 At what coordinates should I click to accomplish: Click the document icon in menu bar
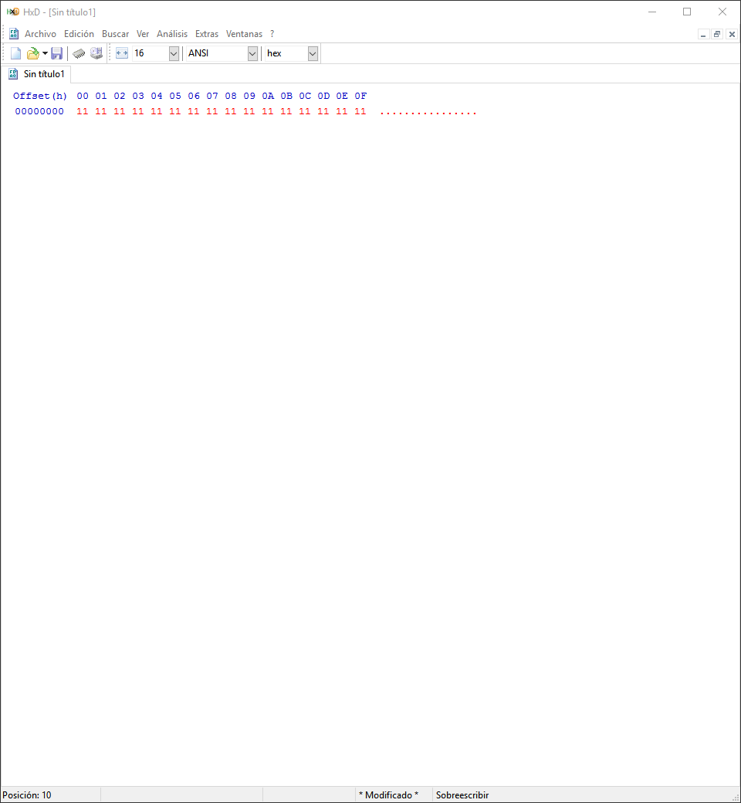point(14,34)
